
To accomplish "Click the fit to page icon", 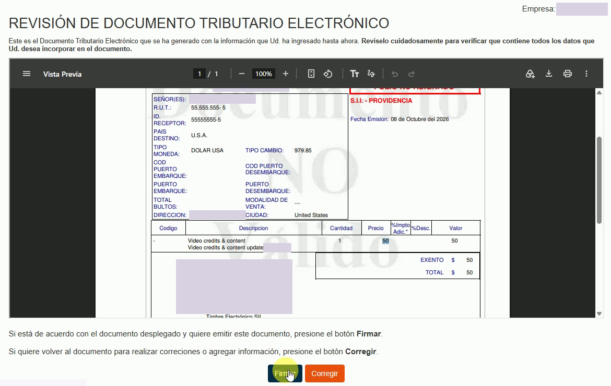I will [x=311, y=74].
